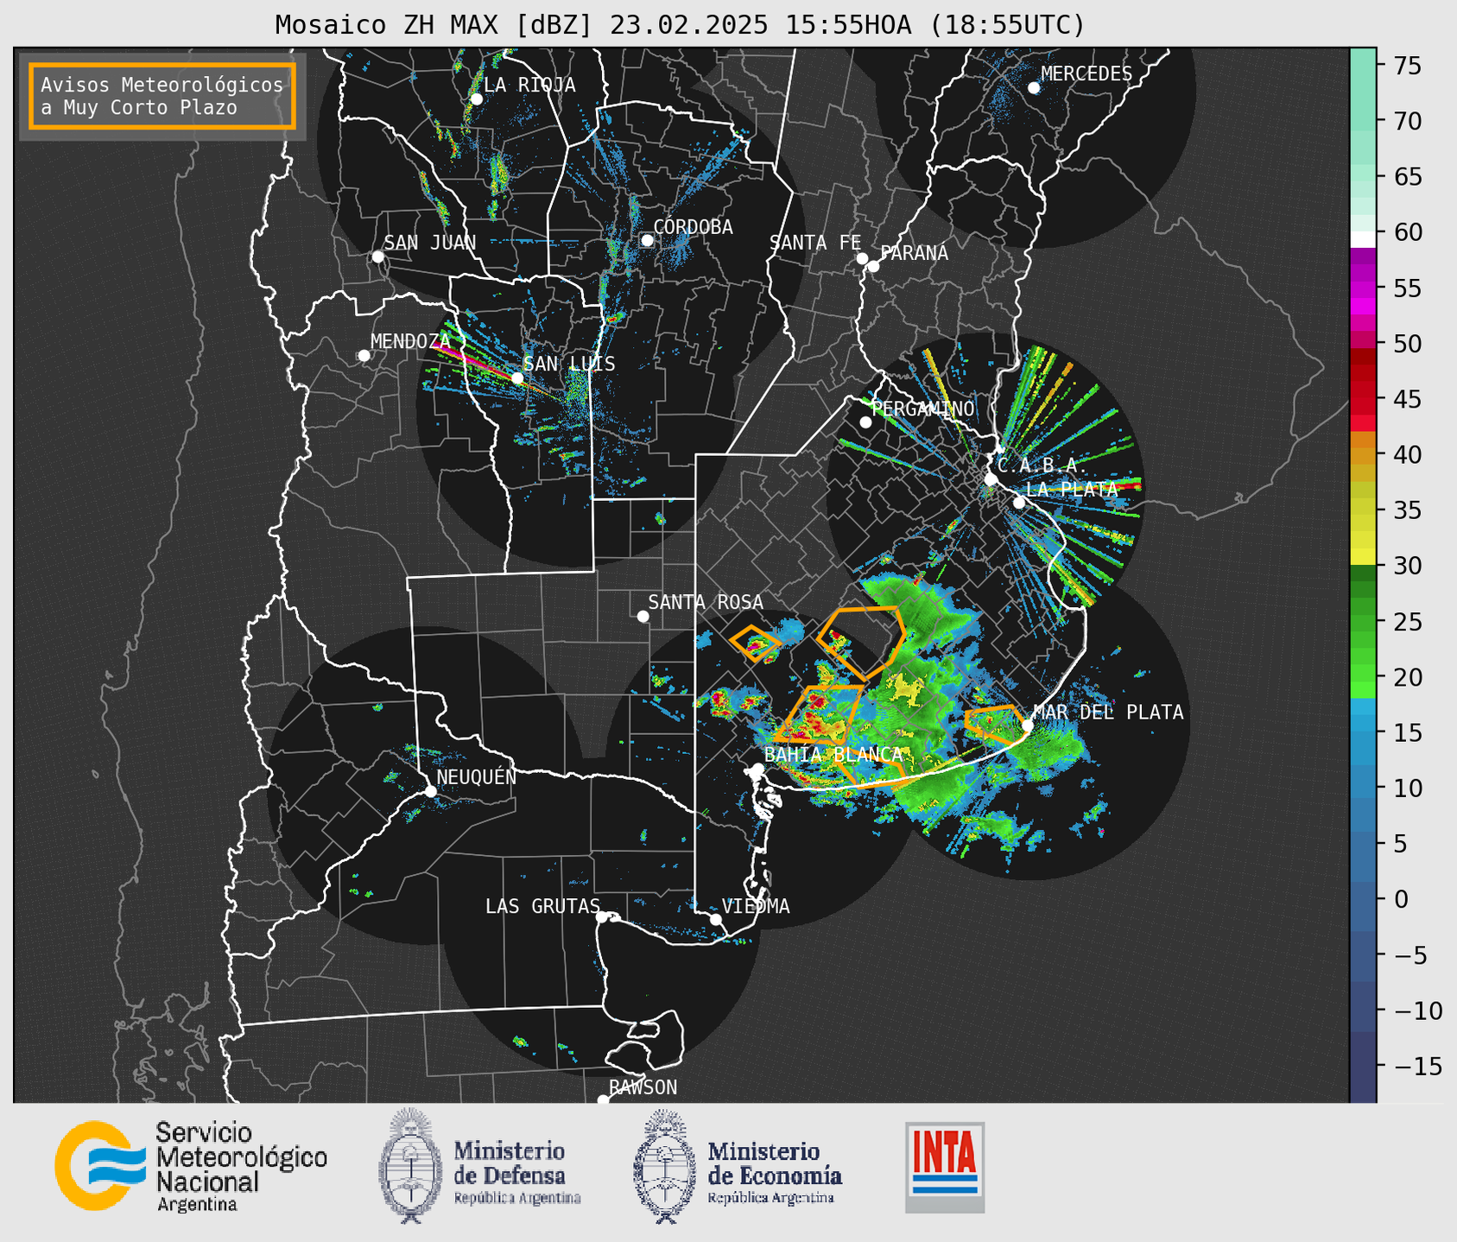This screenshot has width=1457, height=1242.
Task: Click the 0 dBZ colorbar tick label
Action: click(1401, 899)
